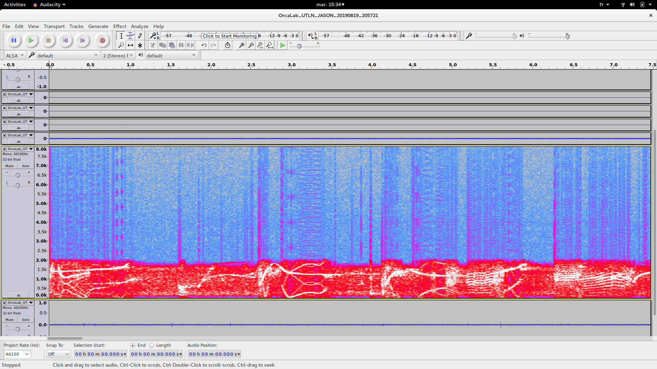Click the Record button
Viewport: 657px width, 369px height.
102,40
